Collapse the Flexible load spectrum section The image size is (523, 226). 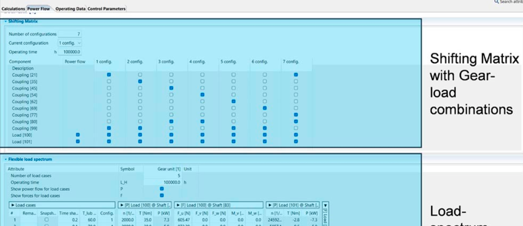[x=6, y=159]
